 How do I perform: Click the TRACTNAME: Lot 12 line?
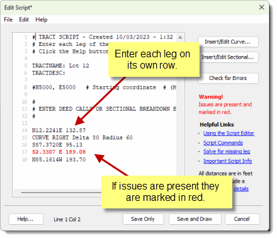pyautogui.click(x=60, y=65)
